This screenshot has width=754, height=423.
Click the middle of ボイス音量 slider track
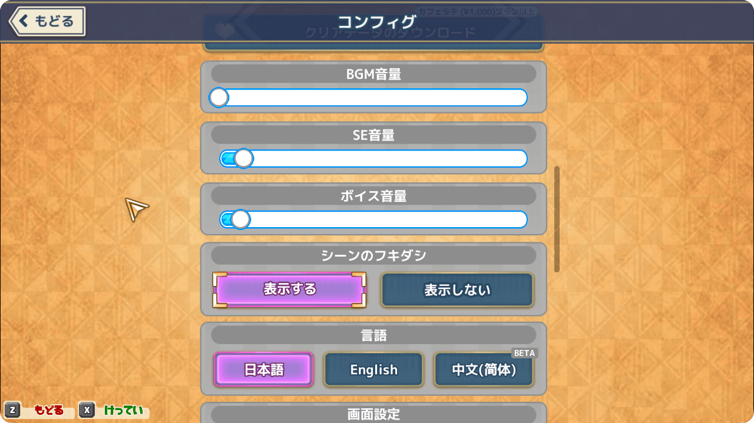pyautogui.click(x=373, y=219)
